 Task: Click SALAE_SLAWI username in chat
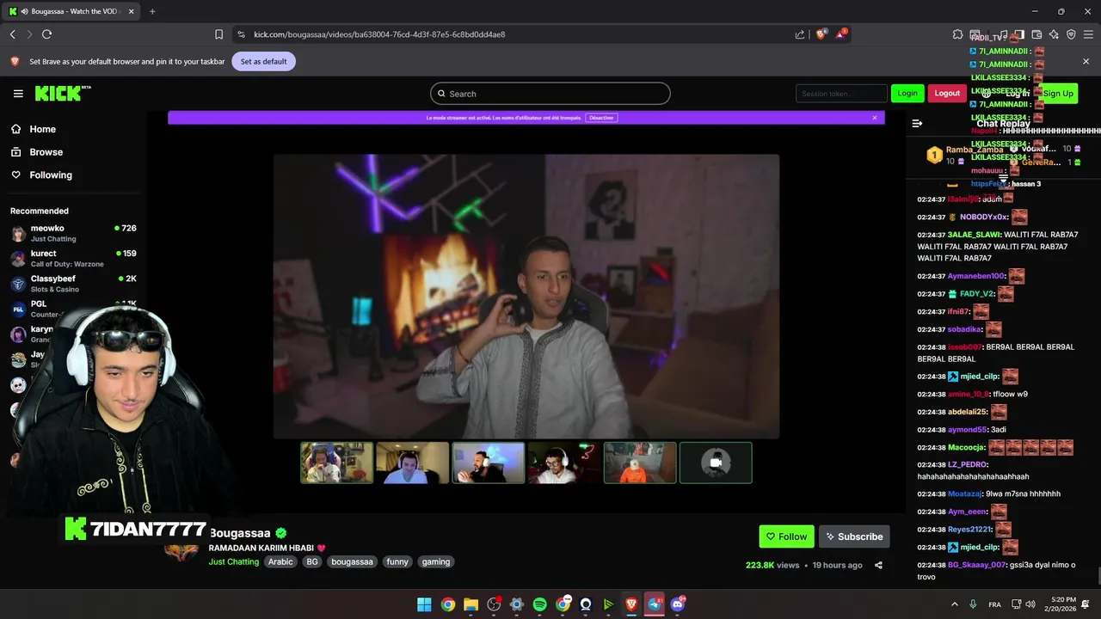coord(974,235)
